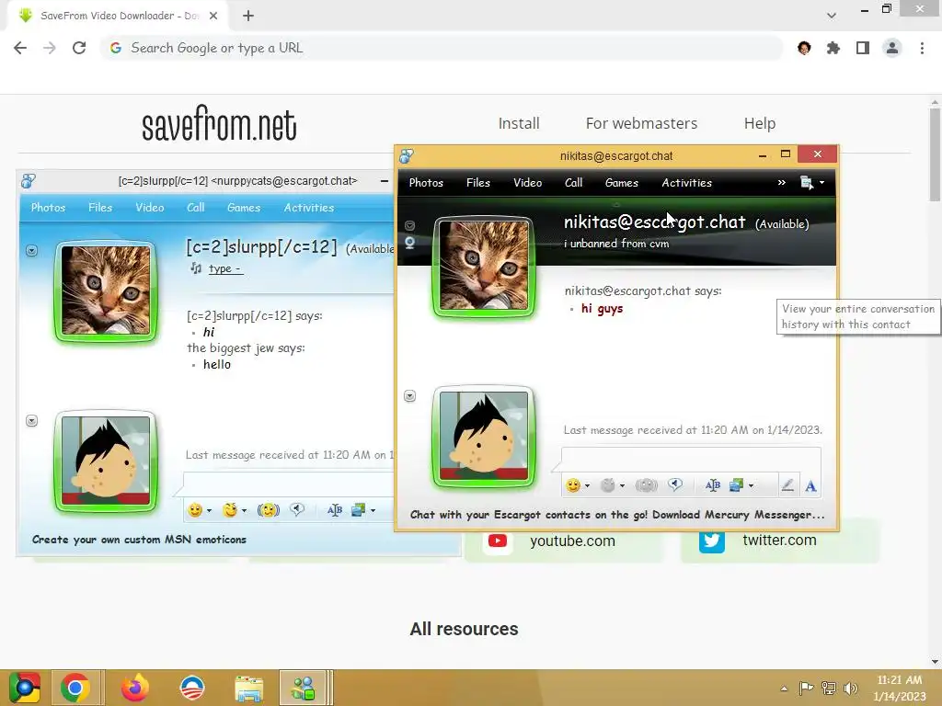
Task: Click voice clip icon in slurpp window
Action: pyautogui.click(x=297, y=509)
